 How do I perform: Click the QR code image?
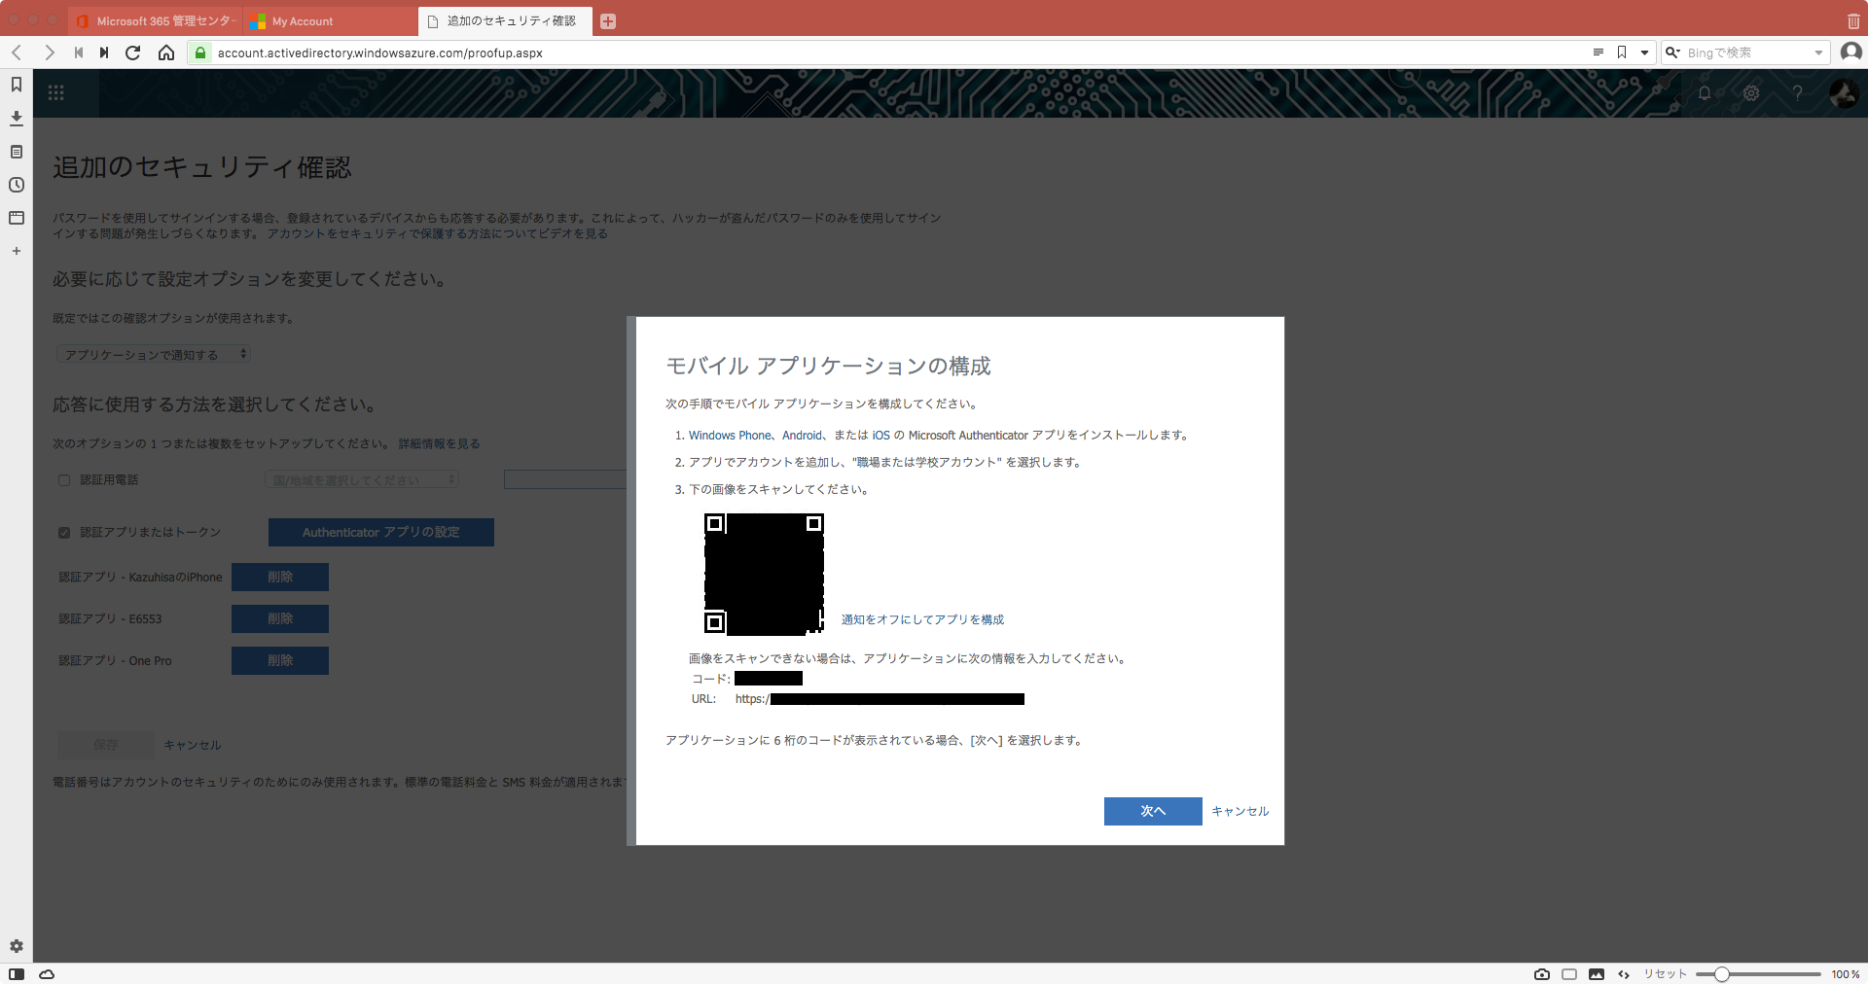click(764, 574)
